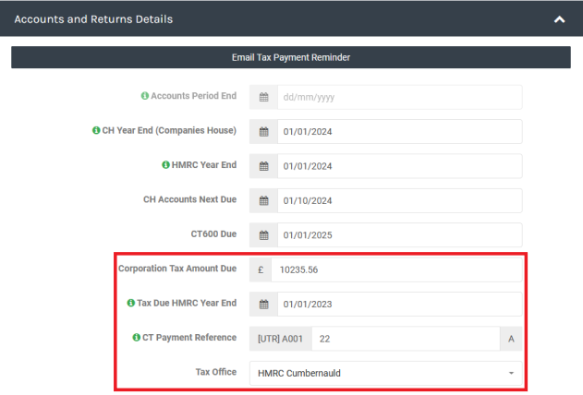Focus the Accounts Period End date field
The height and width of the screenshot is (395, 583).
point(400,97)
